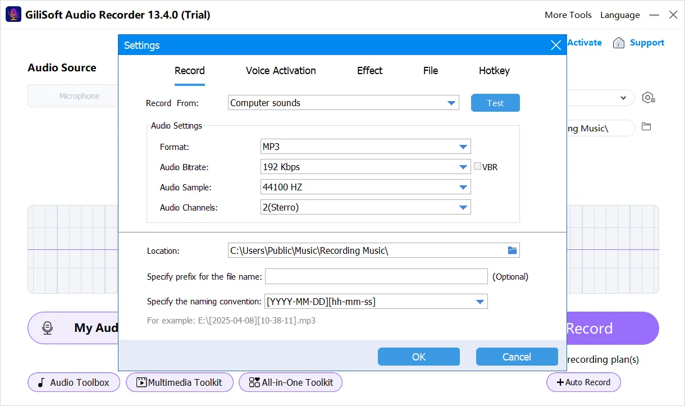685x406 pixels.
Task: Click the Activate link
Action: 584,43
